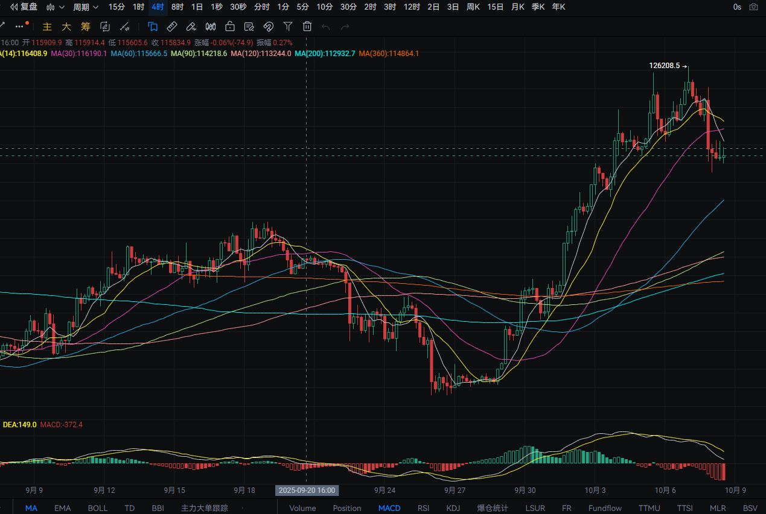The height and width of the screenshot is (514, 766).
Task: Click the trash can delete drawings icon
Action: click(x=307, y=27)
